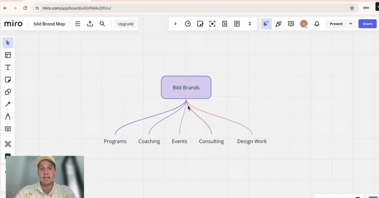
Task: Select the Pen drawing tool
Action: pyautogui.click(x=8, y=117)
